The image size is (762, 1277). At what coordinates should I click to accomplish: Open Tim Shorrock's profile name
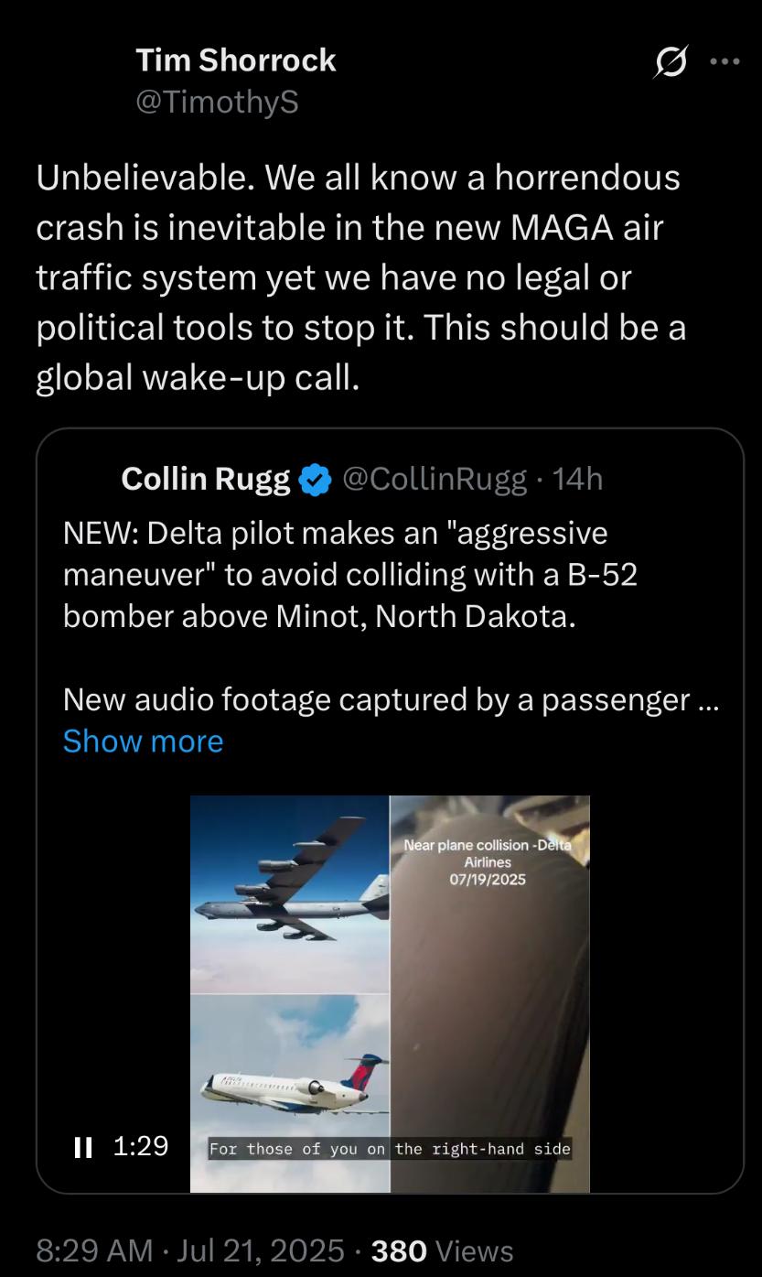(236, 60)
